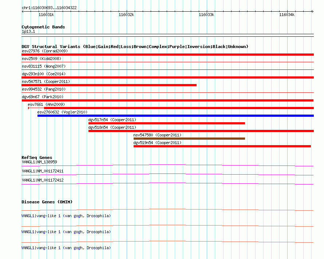Screen dimensions: 324x259
Task: Click the left arrow of the ruler
Action: tap(23, 12)
